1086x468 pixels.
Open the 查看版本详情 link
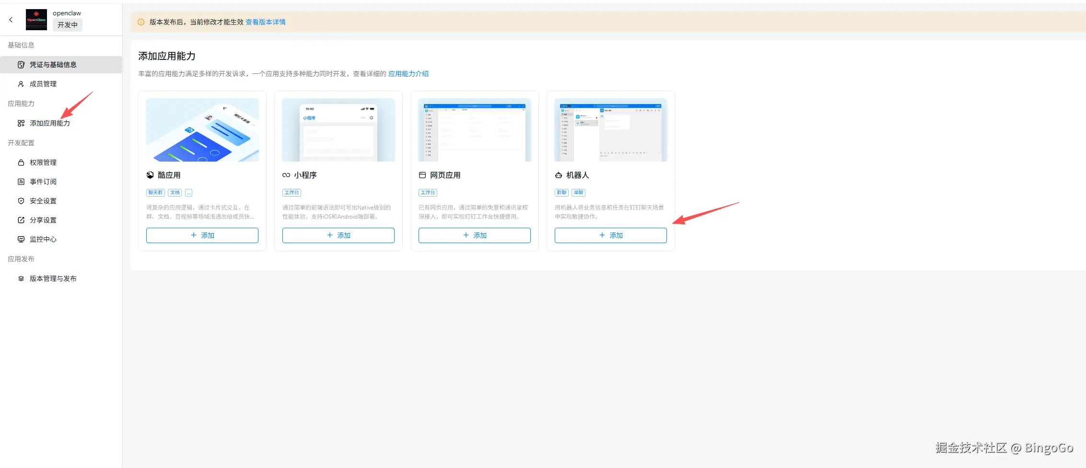265,22
